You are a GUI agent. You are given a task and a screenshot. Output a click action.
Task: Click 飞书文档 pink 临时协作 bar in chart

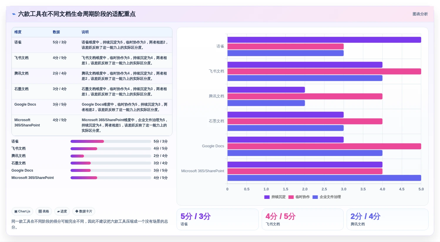coord(324,71)
